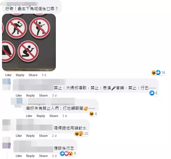This screenshot has width=171, height=159.
Task: Reply to the top photo comment
Action: [20, 75]
